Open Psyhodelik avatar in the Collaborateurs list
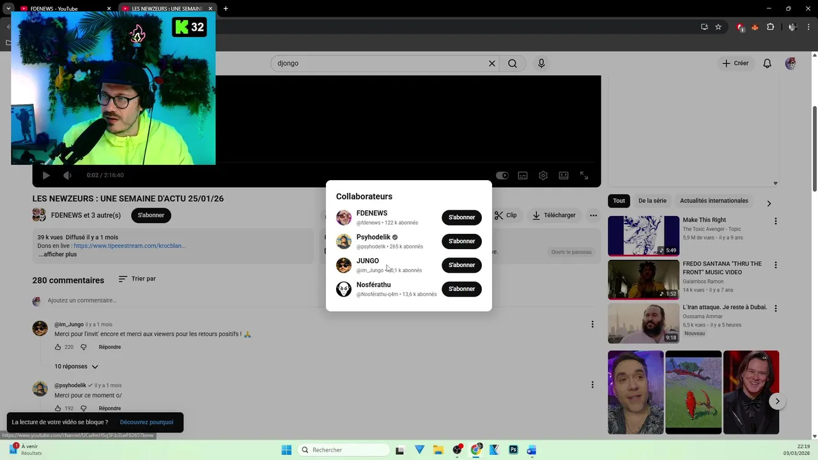 [x=344, y=241]
